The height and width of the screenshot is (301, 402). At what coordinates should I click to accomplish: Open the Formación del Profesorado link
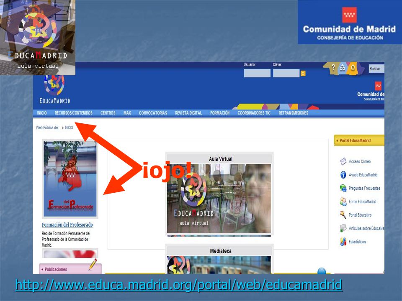point(67,225)
